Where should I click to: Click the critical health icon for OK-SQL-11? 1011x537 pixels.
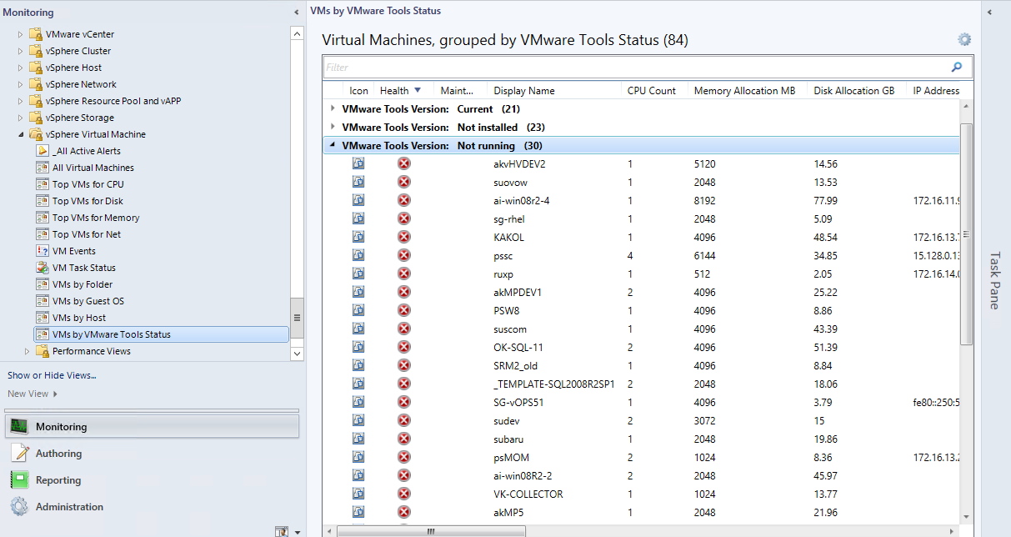coord(404,347)
